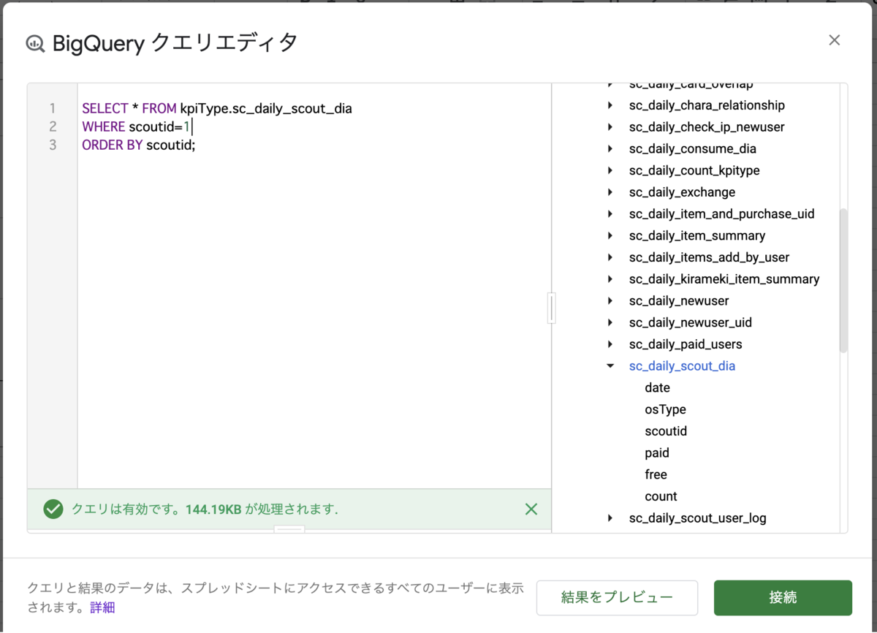Click the count column field

click(x=661, y=496)
